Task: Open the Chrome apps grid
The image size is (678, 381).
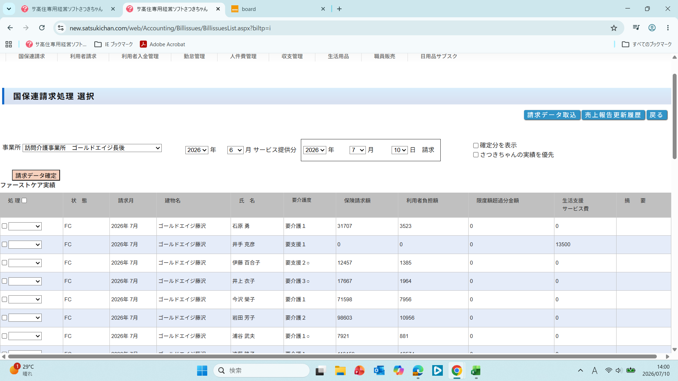Action: click(9, 44)
